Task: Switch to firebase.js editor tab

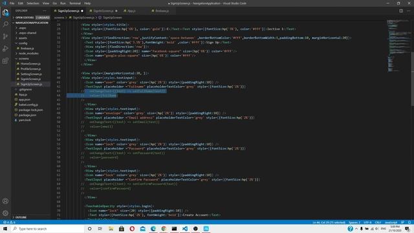Action: [x=162, y=11]
